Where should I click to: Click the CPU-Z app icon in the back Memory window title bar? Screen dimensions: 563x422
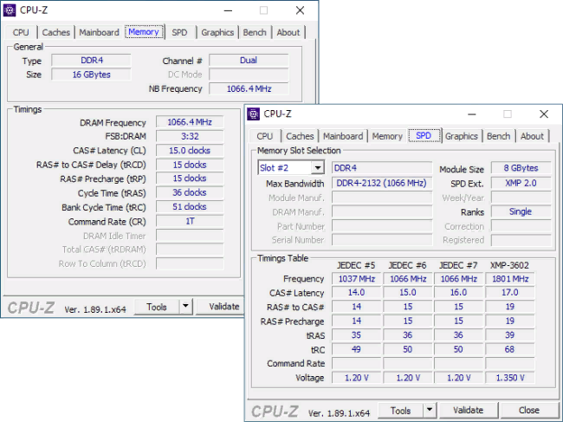(x=10, y=10)
